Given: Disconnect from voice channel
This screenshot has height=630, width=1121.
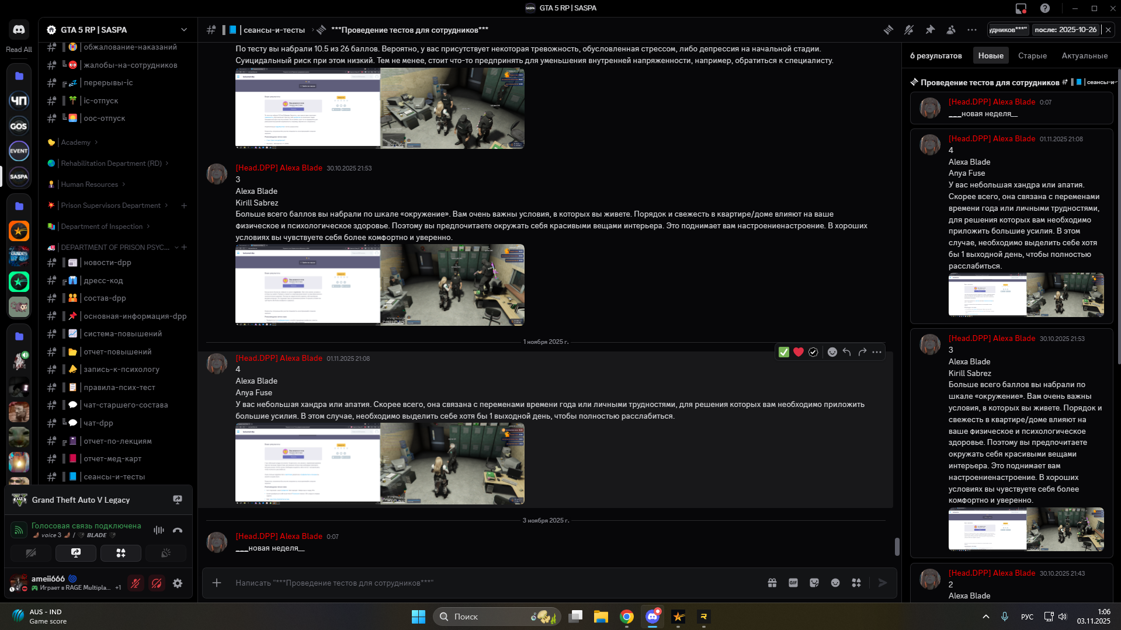Looking at the screenshot, I should [x=178, y=530].
